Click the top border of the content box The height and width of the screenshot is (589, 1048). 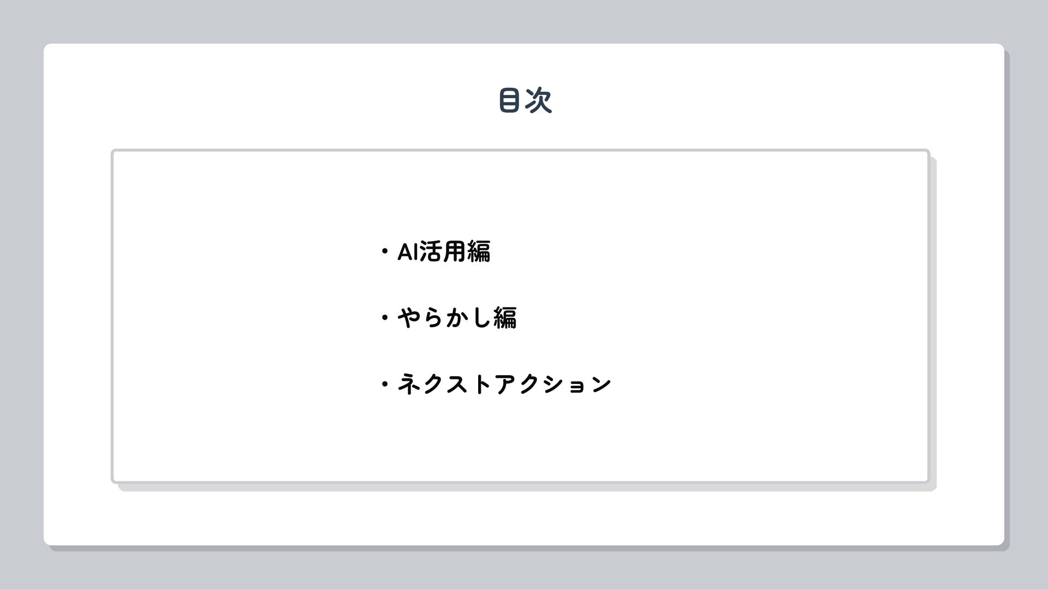click(519, 150)
